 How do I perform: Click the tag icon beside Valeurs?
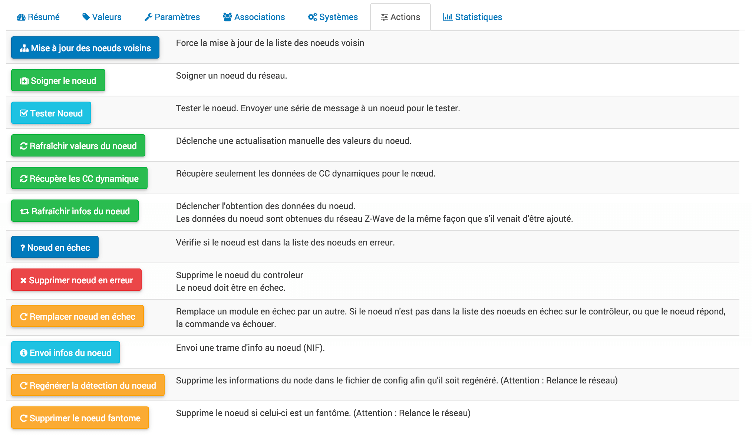click(x=86, y=17)
